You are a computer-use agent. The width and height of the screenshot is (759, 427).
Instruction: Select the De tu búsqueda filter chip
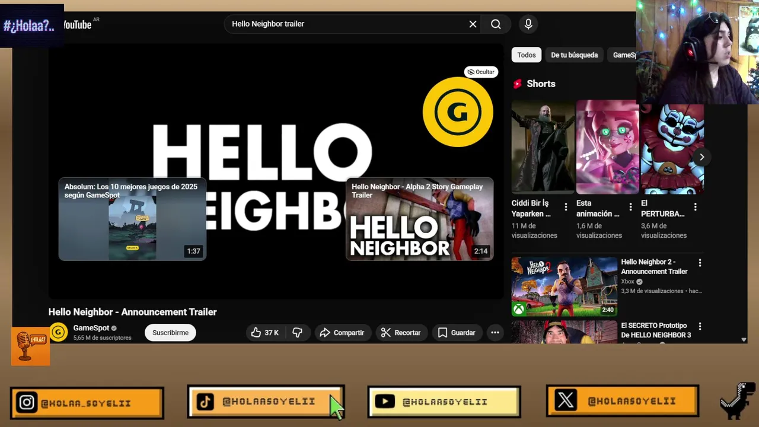pyautogui.click(x=574, y=55)
